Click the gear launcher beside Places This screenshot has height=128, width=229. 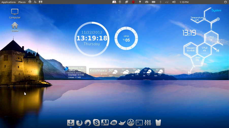[x=30, y=2]
